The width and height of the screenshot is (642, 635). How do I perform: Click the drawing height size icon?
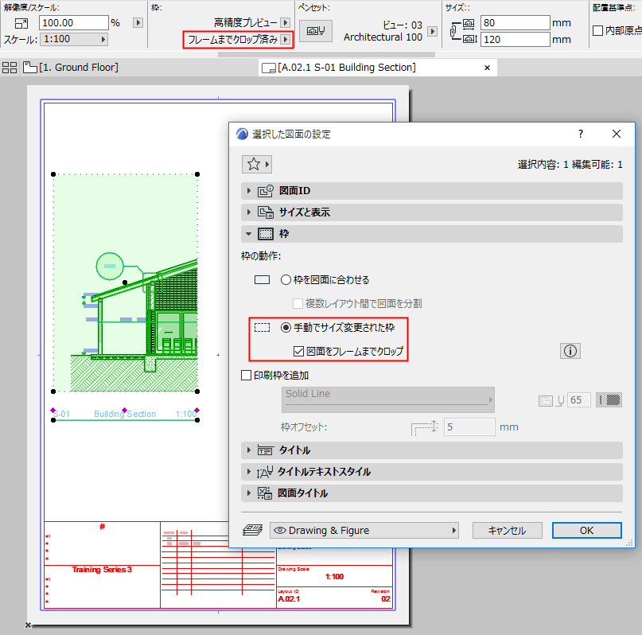point(469,39)
